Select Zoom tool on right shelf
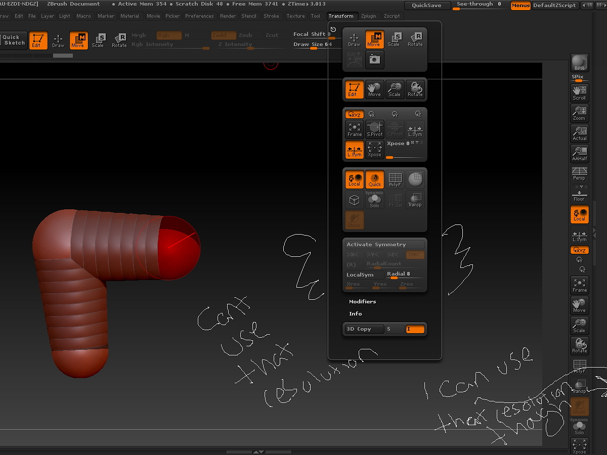This screenshot has height=455, width=607. pos(579,113)
